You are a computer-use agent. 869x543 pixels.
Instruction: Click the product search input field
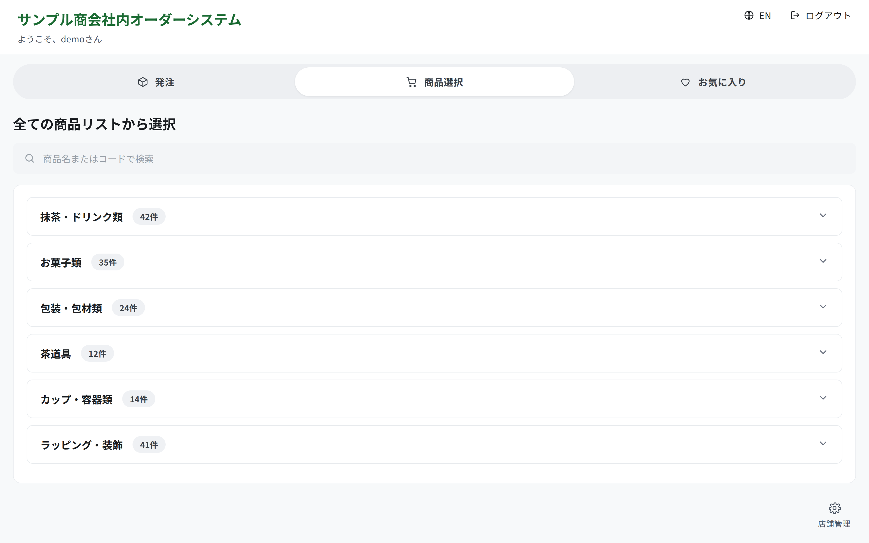tap(434, 158)
